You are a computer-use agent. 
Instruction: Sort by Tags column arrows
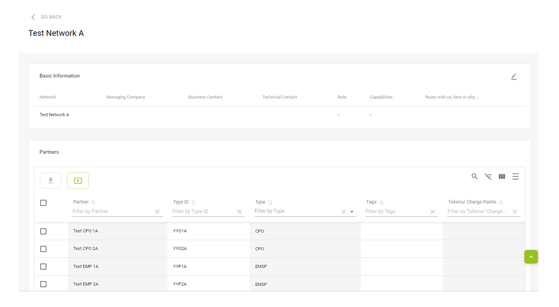382,203
